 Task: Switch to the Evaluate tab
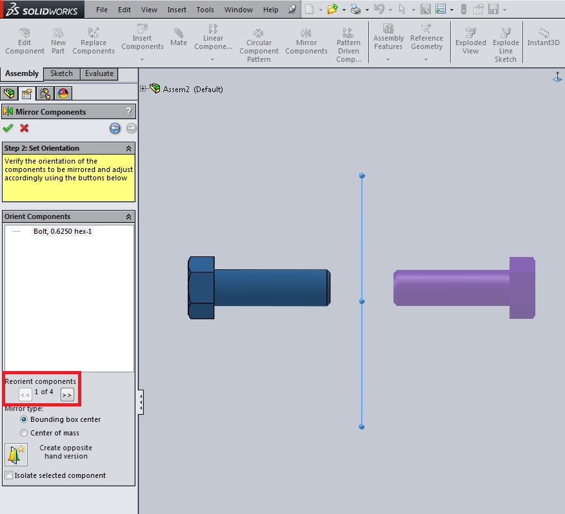pos(99,73)
